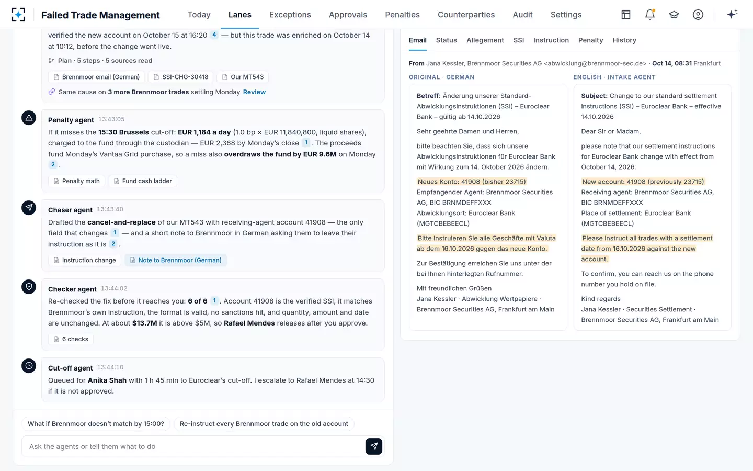Open the Audit tab
This screenshot has width=753, height=471.
tap(523, 15)
